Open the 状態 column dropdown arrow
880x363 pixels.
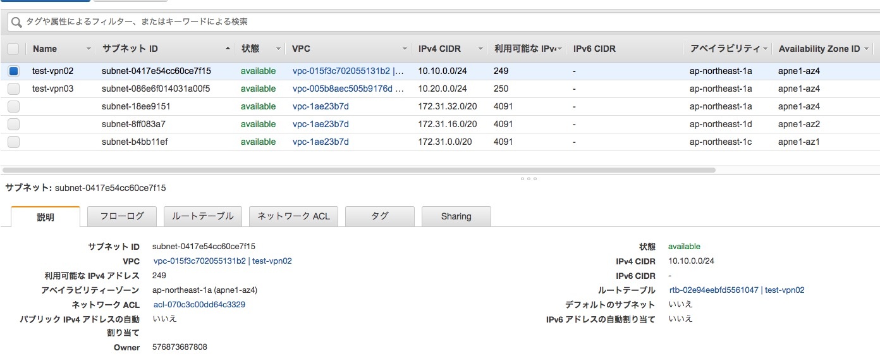tap(278, 49)
